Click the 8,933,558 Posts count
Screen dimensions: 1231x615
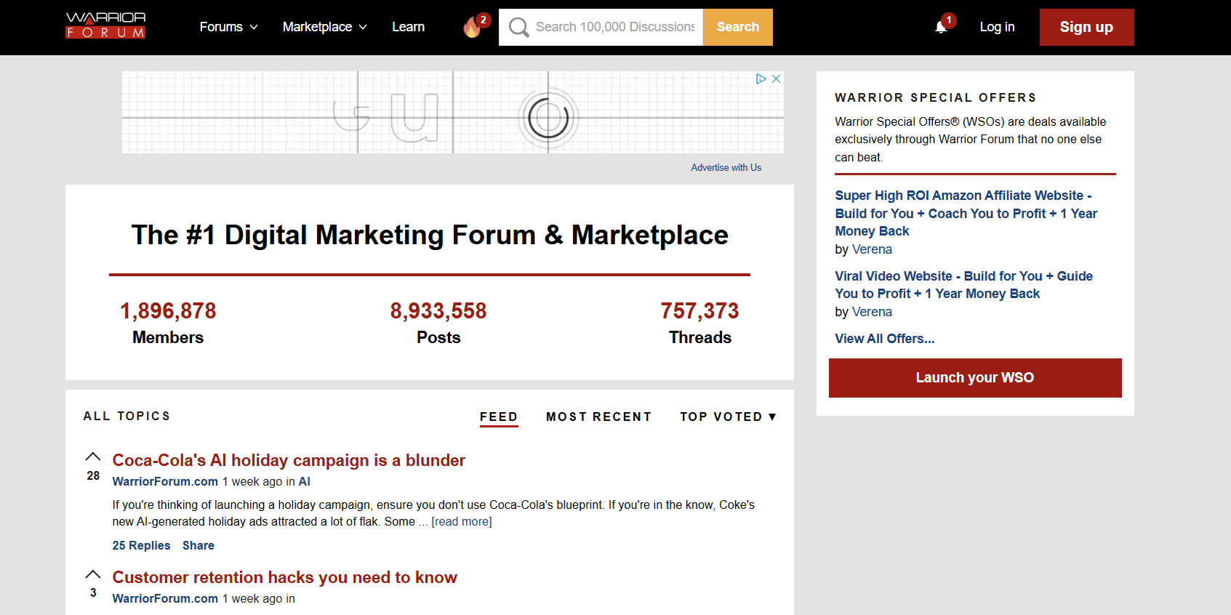(438, 311)
